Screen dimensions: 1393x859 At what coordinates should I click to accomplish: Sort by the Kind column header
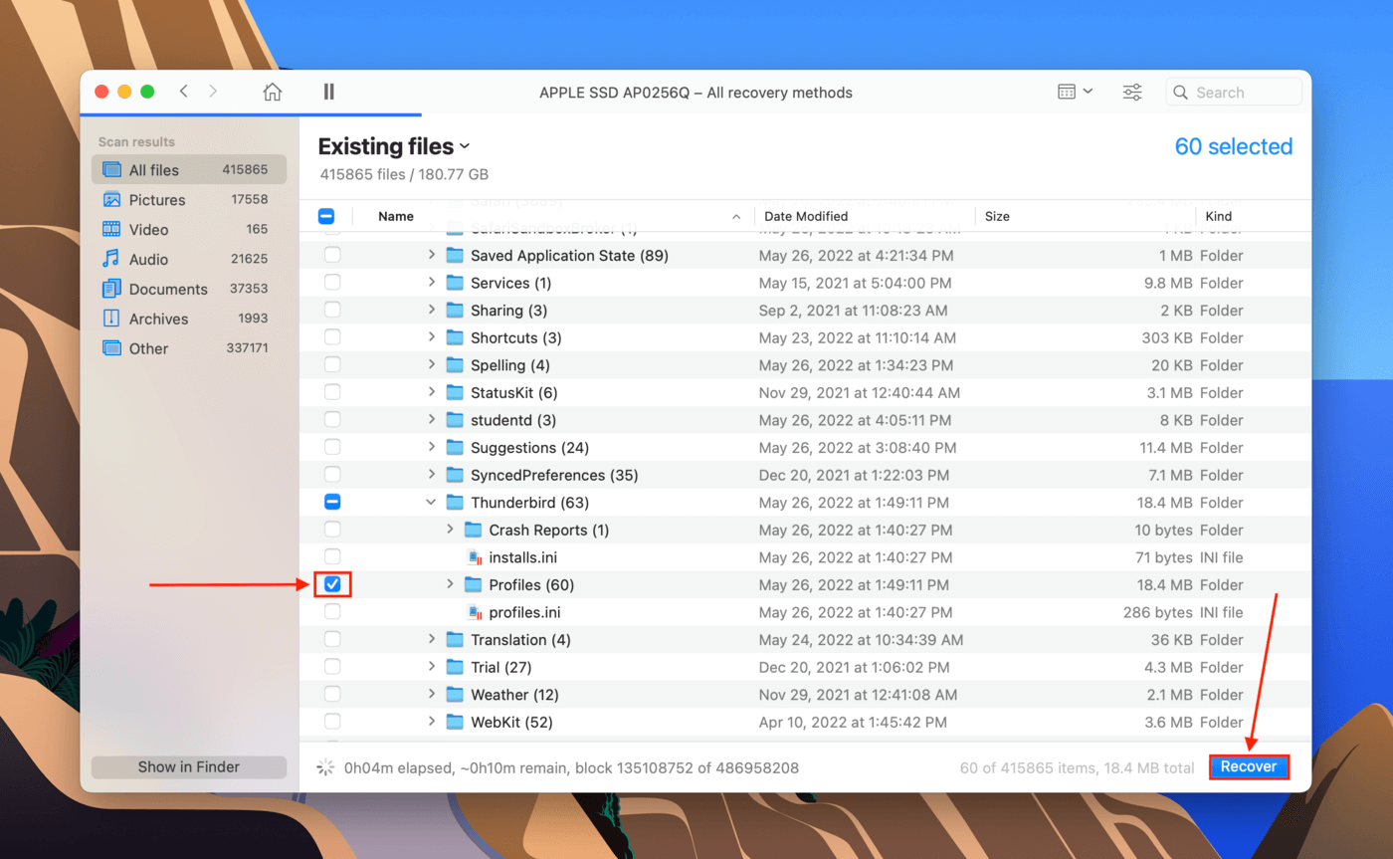click(1218, 216)
